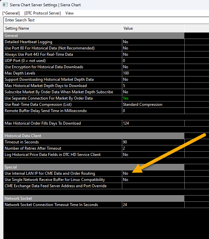Select UDP Port (0 = not used) name
209x239 pixels.
coord(63,61)
